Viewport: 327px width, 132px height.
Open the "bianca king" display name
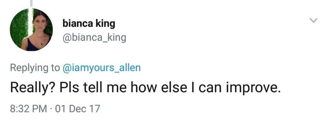coord(89,24)
